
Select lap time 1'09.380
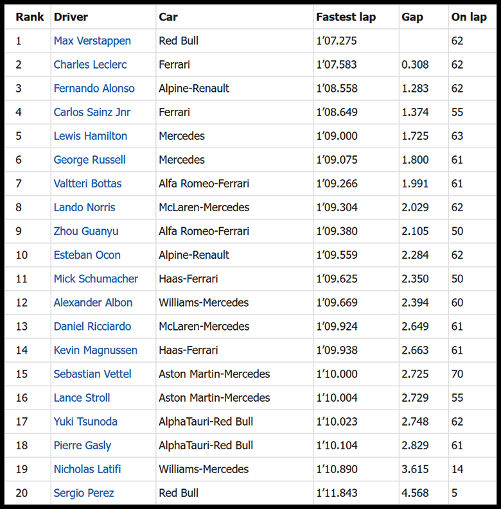tap(337, 231)
